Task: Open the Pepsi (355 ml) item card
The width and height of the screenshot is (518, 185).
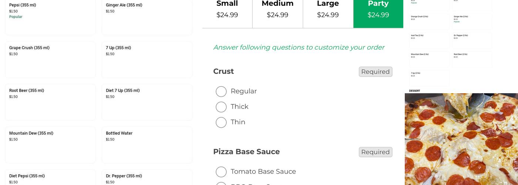Action: pos(50,17)
